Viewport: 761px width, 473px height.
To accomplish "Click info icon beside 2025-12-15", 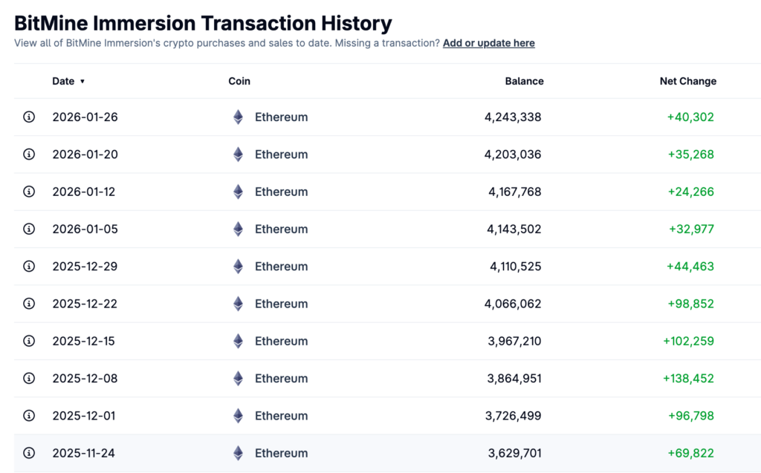I will (x=29, y=341).
